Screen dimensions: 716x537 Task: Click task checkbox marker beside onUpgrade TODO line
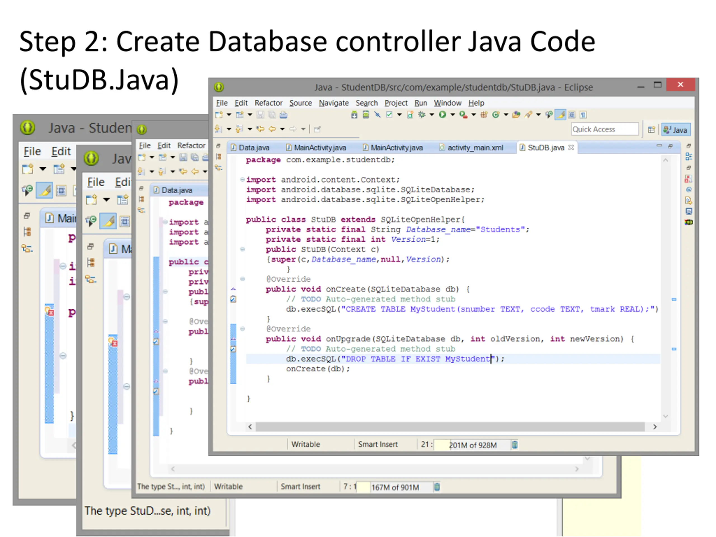(233, 349)
